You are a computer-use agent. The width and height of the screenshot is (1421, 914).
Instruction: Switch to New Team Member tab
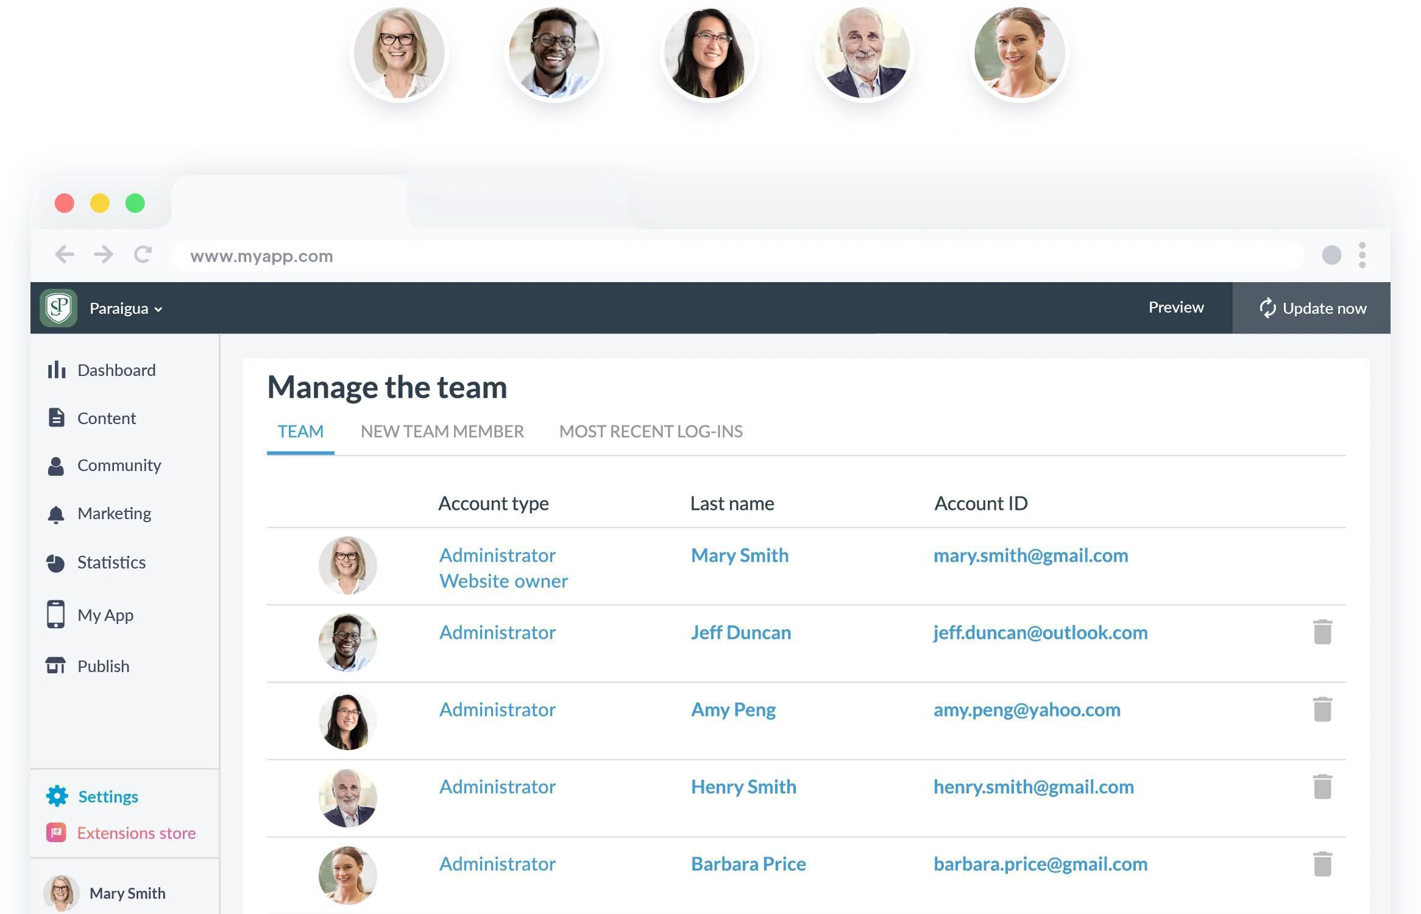[x=442, y=431]
